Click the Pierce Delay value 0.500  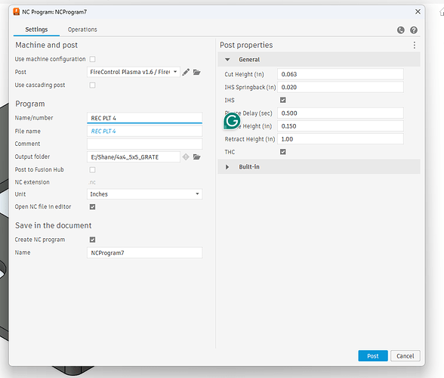pyautogui.click(x=341, y=113)
